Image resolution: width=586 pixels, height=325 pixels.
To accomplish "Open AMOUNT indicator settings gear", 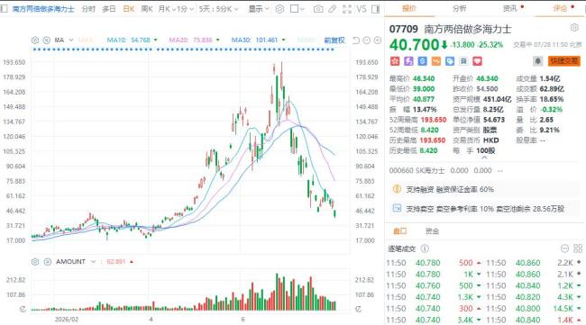I will point(35,262).
